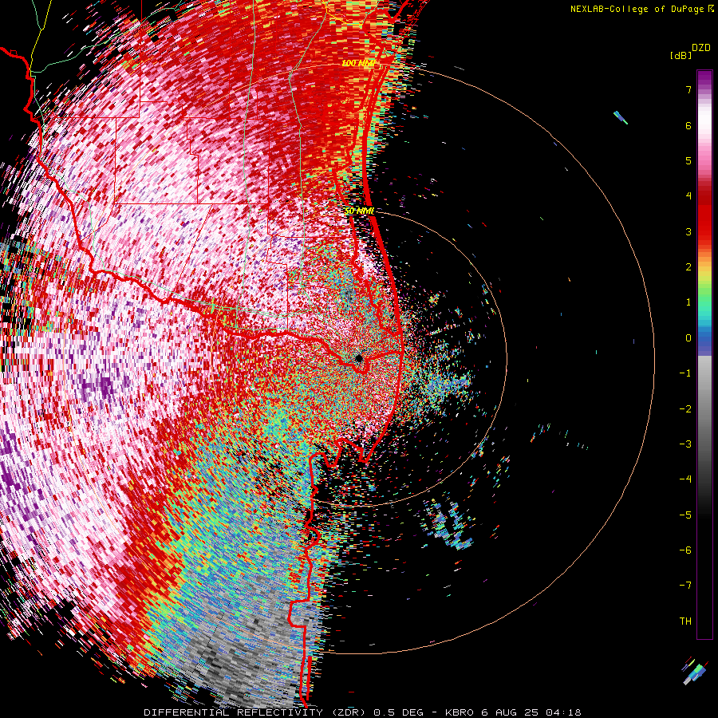Select the 5 tick label on scale
This screenshot has height=718, width=718.
[688, 161]
